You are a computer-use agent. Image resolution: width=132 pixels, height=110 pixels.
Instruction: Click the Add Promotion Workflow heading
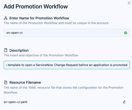(x=36, y=6)
